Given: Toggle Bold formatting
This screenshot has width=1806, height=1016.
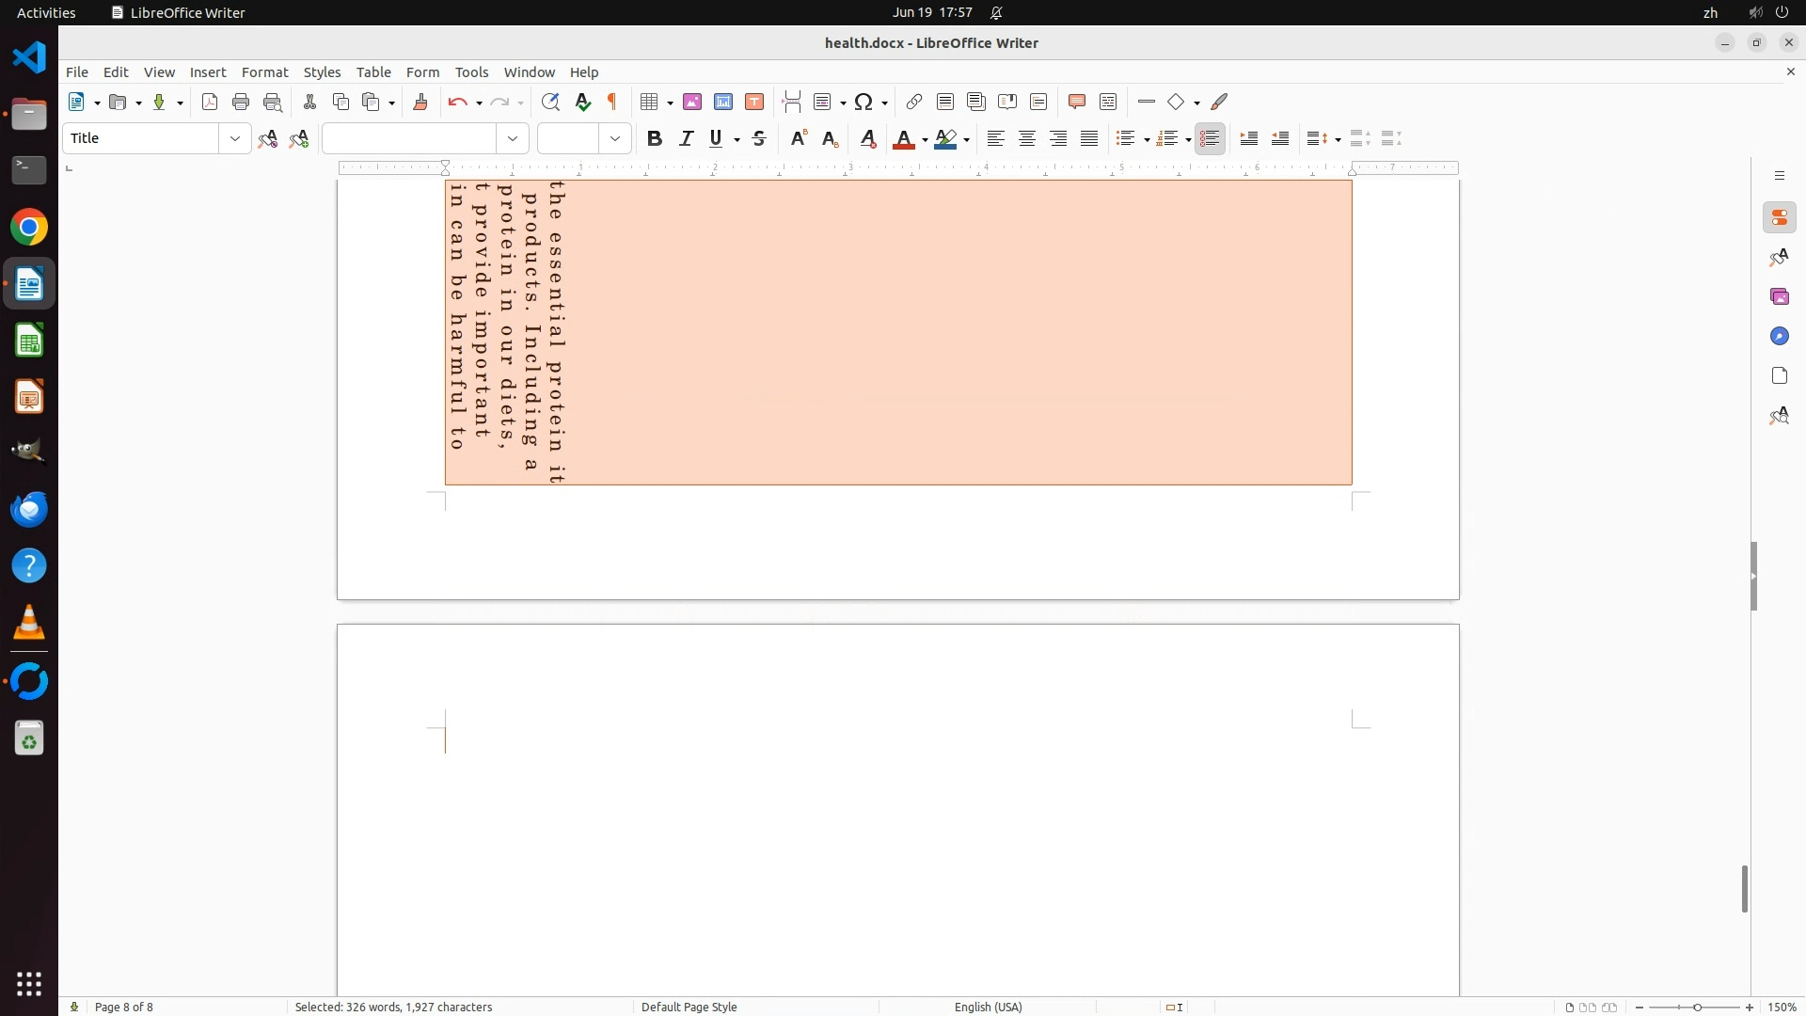Looking at the screenshot, I should pos(655,139).
